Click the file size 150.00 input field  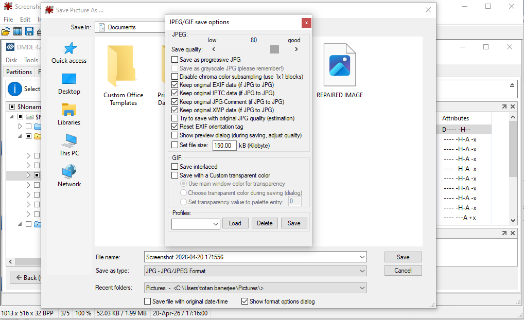224,145
